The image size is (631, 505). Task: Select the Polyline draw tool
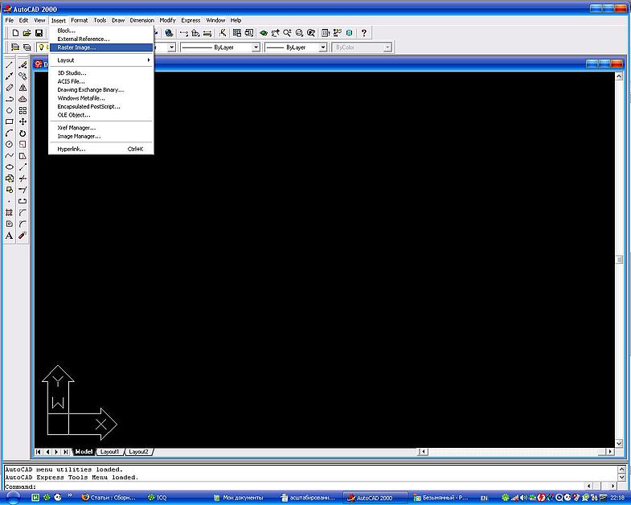(x=10, y=99)
